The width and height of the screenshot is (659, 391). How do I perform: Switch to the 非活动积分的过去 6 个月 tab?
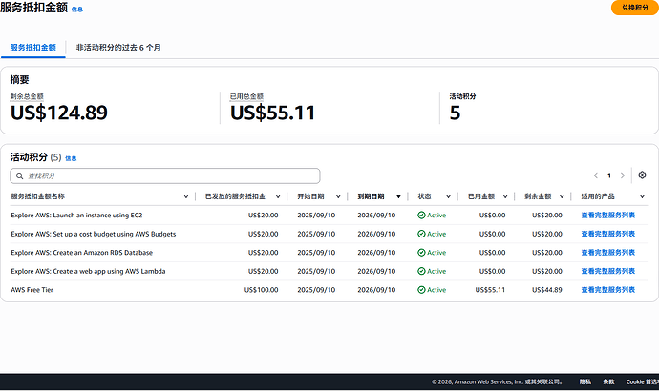coord(118,48)
